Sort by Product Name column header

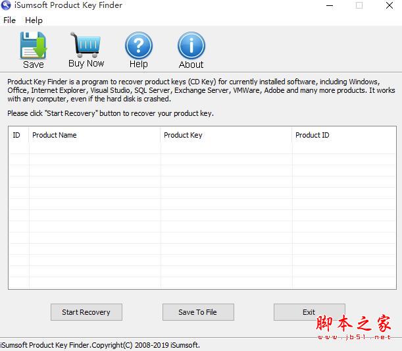95,135
